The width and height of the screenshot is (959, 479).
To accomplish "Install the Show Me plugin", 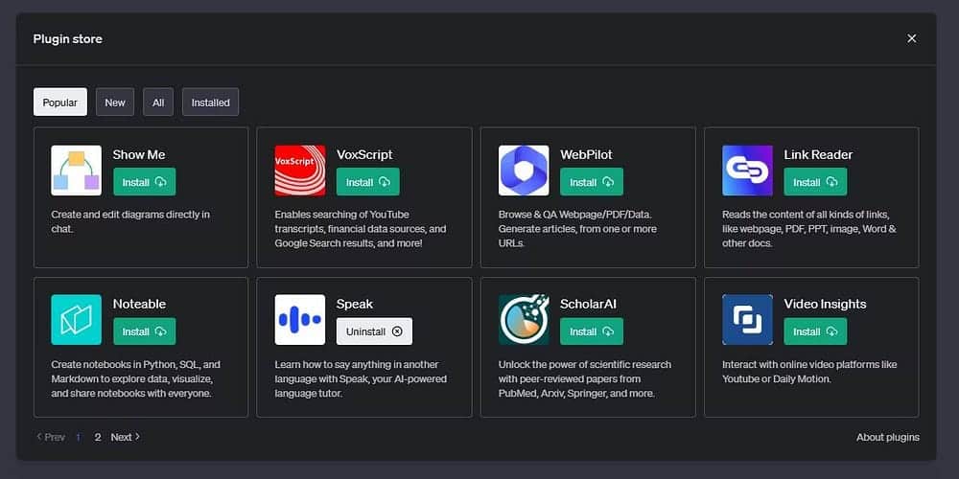I will tap(144, 182).
